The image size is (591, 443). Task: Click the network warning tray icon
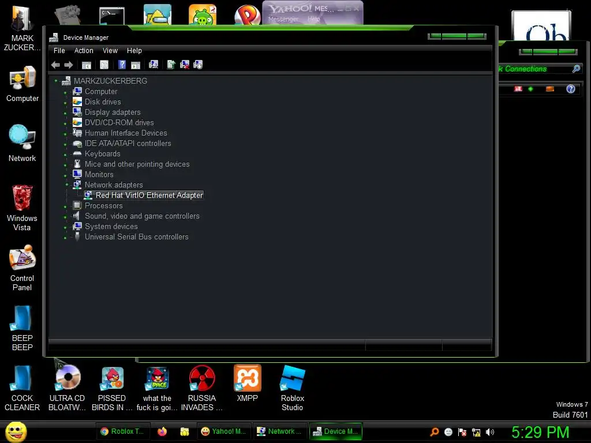coord(476,432)
